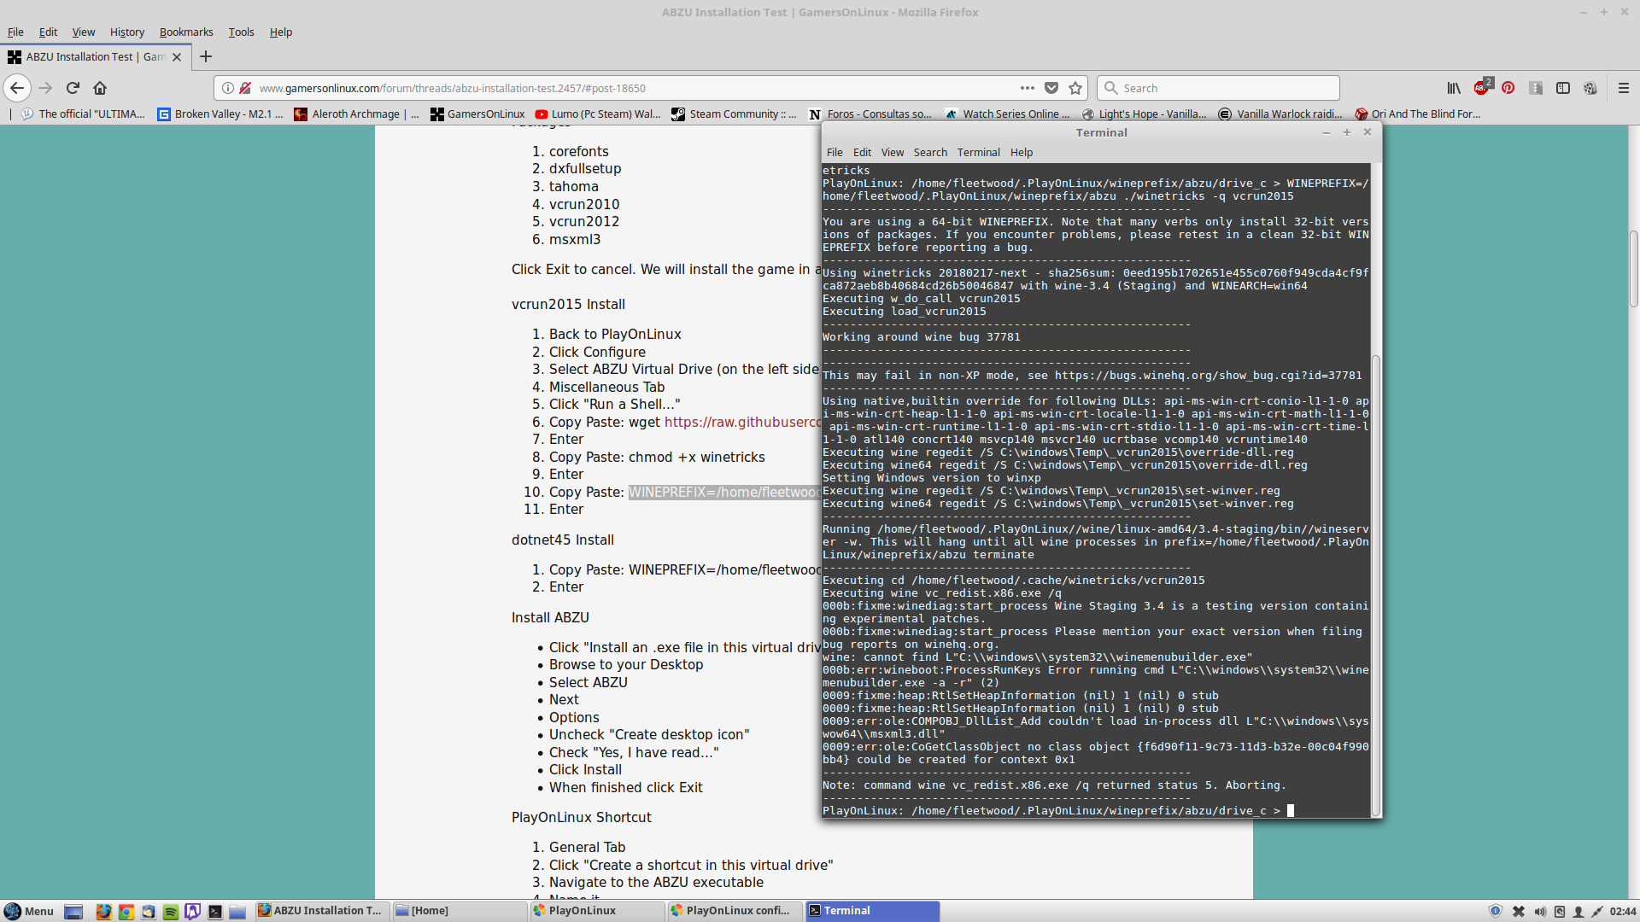Click the Firefox page vertical scrollbar
The image size is (1640, 922).
click(1633, 269)
